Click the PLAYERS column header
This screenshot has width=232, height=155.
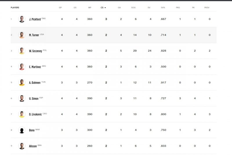[x=15, y=8]
